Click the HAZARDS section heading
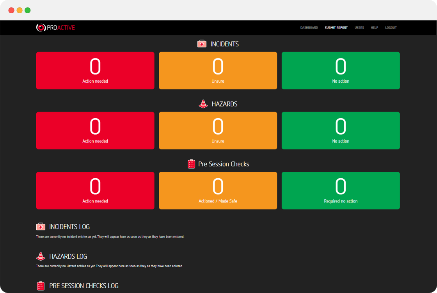The width and height of the screenshot is (437, 293). coord(225,104)
